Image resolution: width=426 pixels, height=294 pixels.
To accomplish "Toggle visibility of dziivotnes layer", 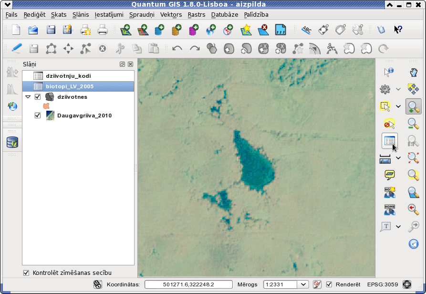I will (38, 97).
